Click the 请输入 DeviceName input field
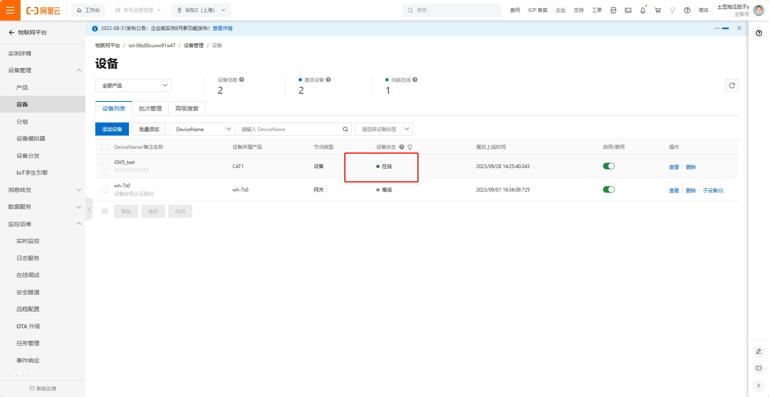The image size is (769, 397). tap(290, 129)
